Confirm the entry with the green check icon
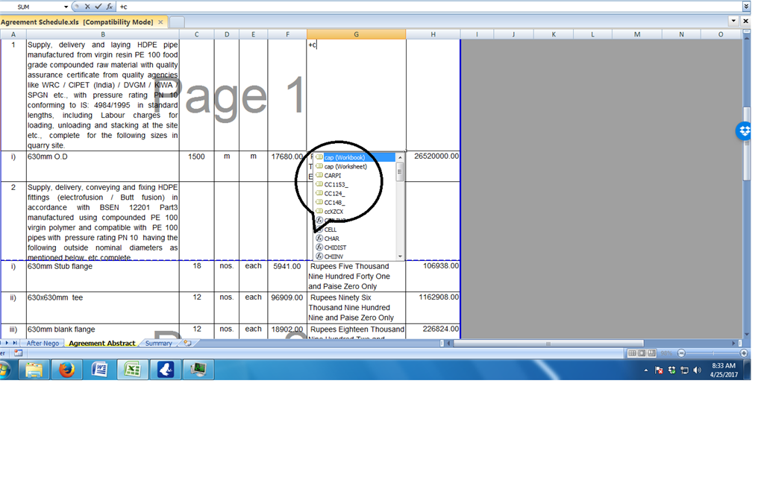This screenshot has height=477, width=764. point(98,6)
